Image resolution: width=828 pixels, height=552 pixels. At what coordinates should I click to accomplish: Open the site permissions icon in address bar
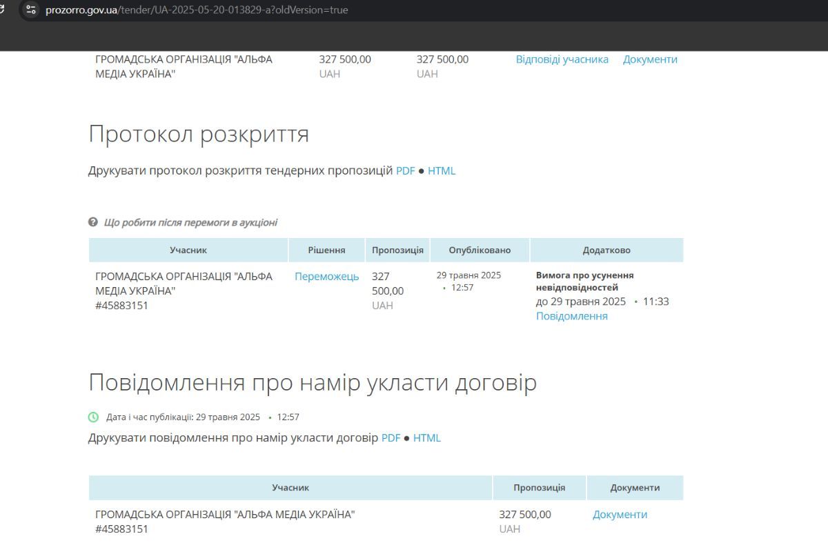(28, 10)
